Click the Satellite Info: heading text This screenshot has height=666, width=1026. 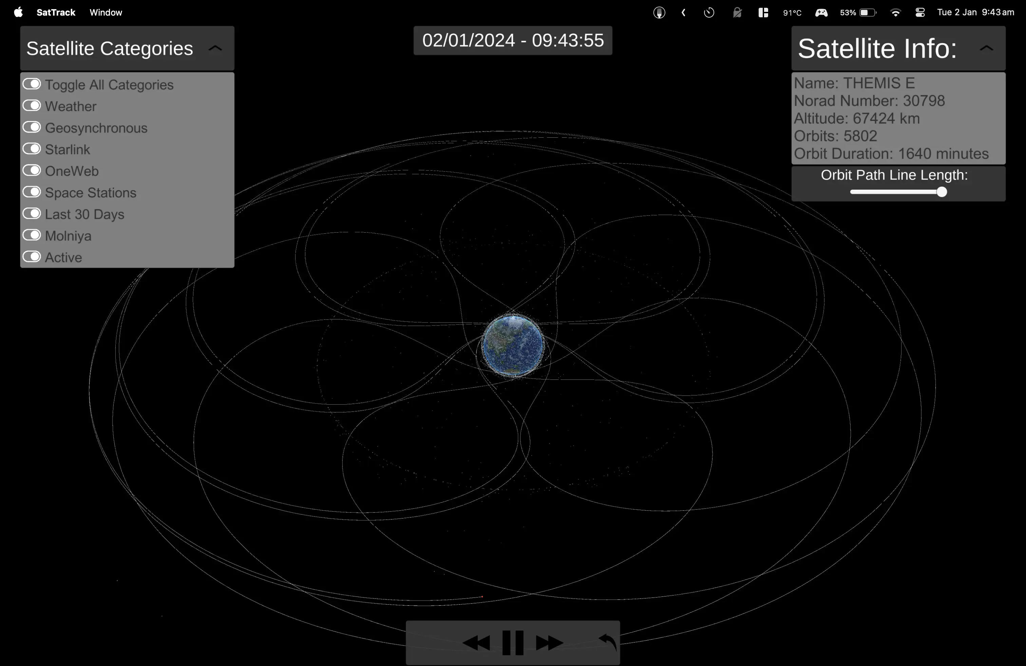[877, 48]
